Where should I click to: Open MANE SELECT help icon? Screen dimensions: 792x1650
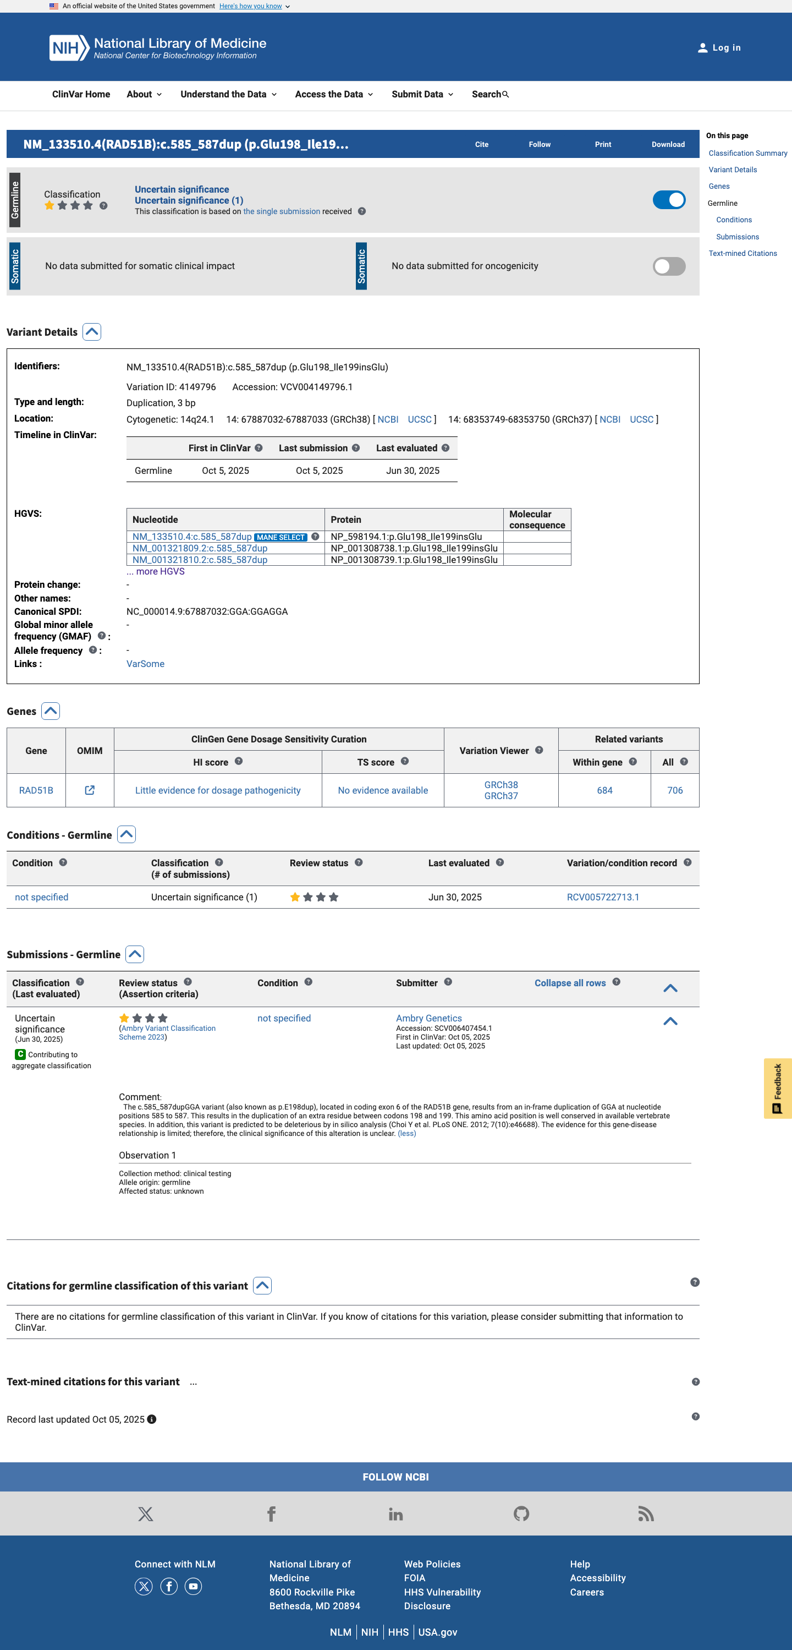tap(315, 537)
